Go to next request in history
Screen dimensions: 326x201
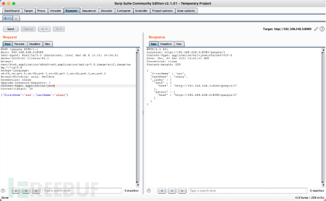click(x=57, y=29)
